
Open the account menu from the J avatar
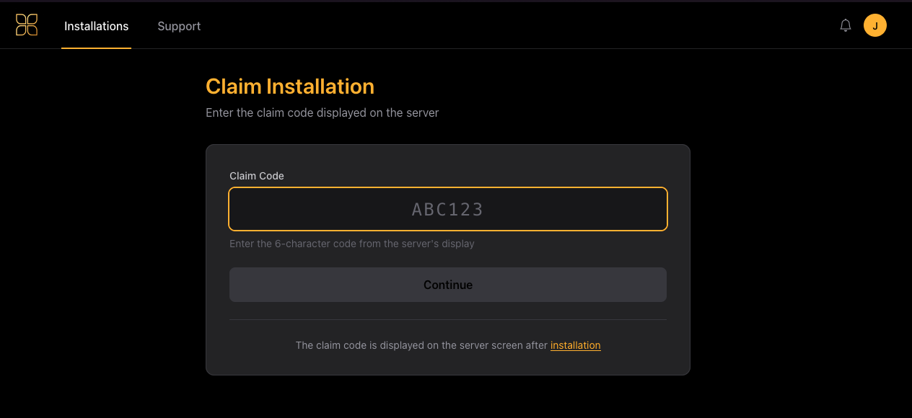874,24
